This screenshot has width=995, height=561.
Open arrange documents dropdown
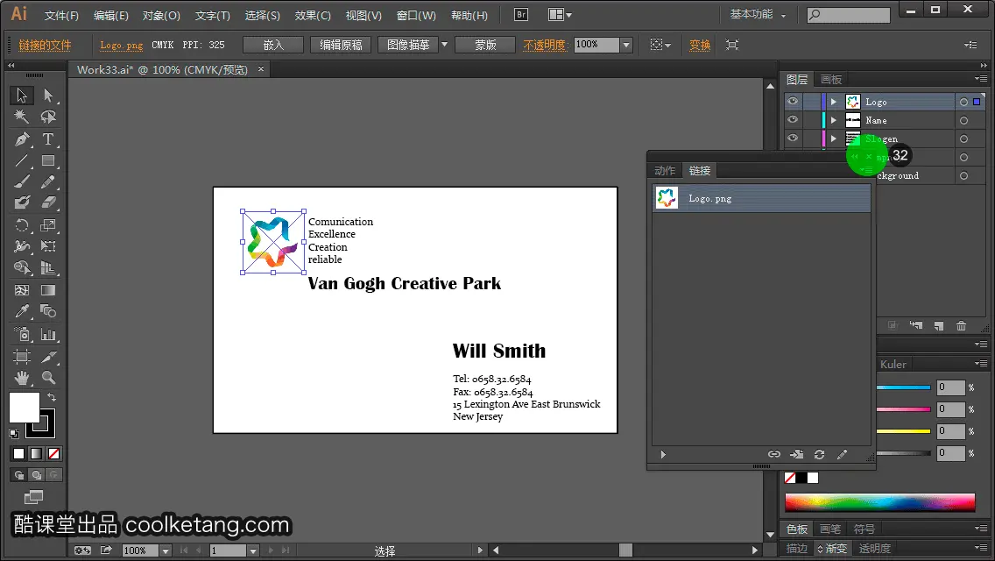pos(560,15)
